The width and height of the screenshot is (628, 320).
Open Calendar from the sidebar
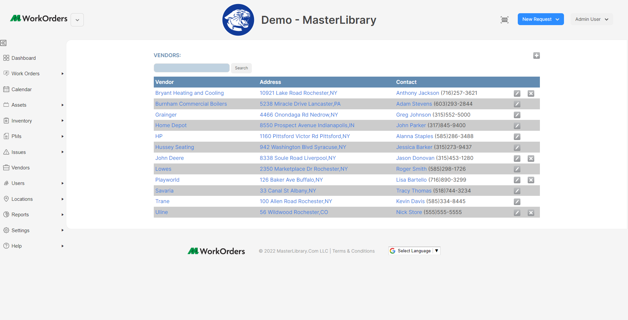tap(21, 89)
